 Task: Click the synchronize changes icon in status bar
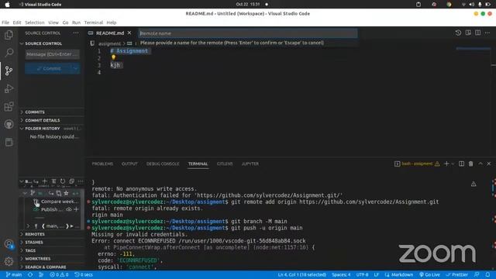30,275
